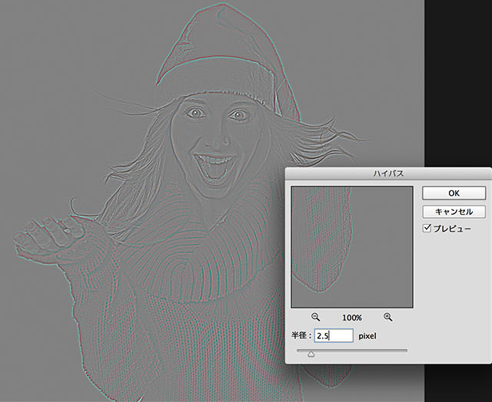Toggle the プレビュー checkbox
492x402 pixels.
click(x=427, y=229)
